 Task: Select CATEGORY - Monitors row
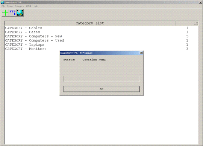[x=101, y=49]
